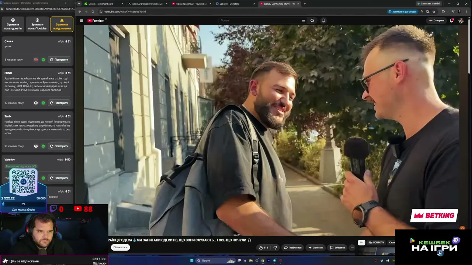The width and height of the screenshot is (472, 265).
Task: Open Chrome profile avatar
Action: coord(459,11)
